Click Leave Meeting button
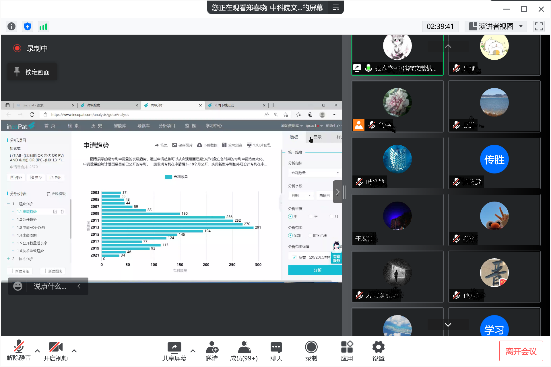 (x=521, y=351)
